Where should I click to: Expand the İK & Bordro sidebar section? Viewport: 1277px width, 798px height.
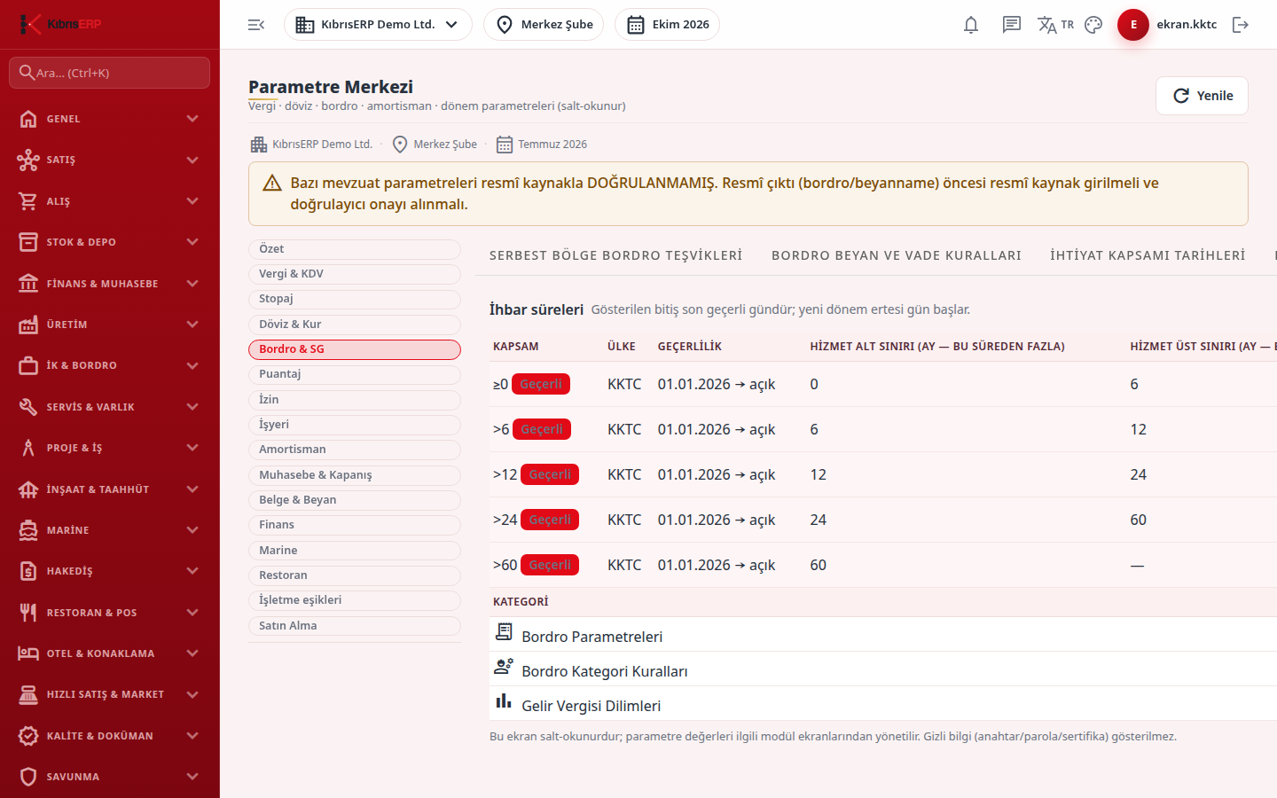[x=110, y=365]
